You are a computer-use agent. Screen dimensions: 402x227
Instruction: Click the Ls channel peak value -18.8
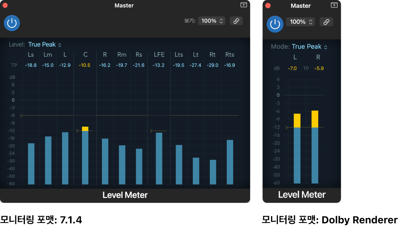31,65
